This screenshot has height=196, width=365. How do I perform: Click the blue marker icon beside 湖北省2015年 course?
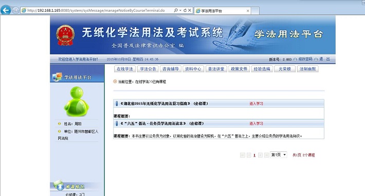pyautogui.click(x=117, y=104)
